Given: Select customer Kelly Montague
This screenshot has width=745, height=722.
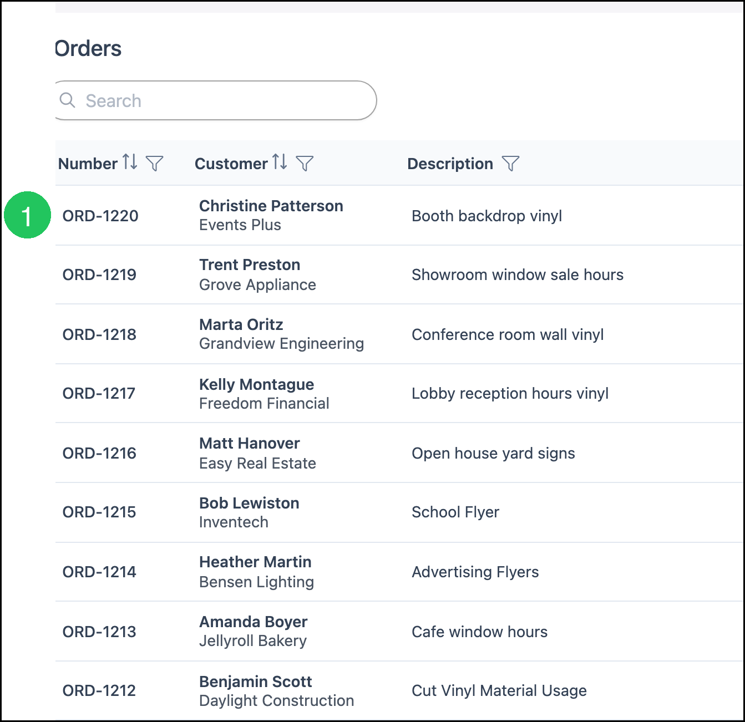Looking at the screenshot, I should point(257,384).
